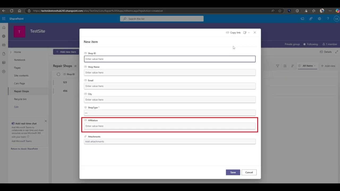Open the SharePoint app launcher waffle
The height and width of the screenshot is (191, 340).
click(4, 19)
